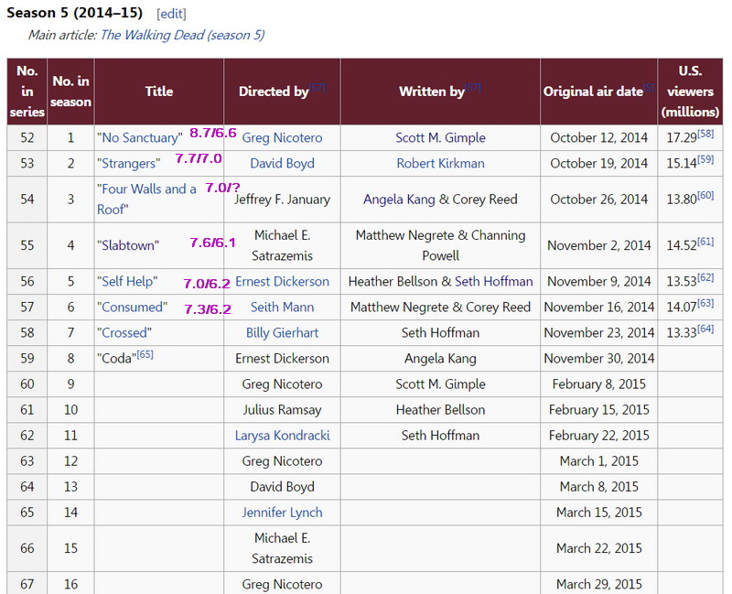Select series number 59 cell
This screenshot has height=594, width=732.
click(x=27, y=358)
